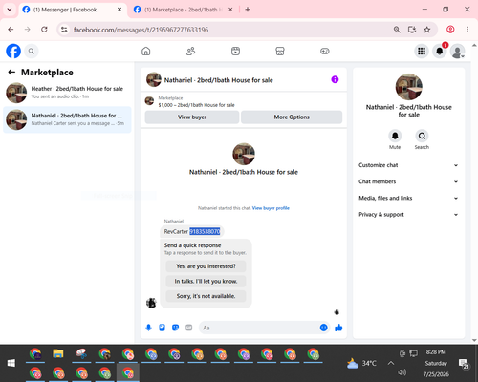The height and width of the screenshot is (382, 478).
Task: Click into the Aa message input field
Action: pyautogui.click(x=260, y=328)
